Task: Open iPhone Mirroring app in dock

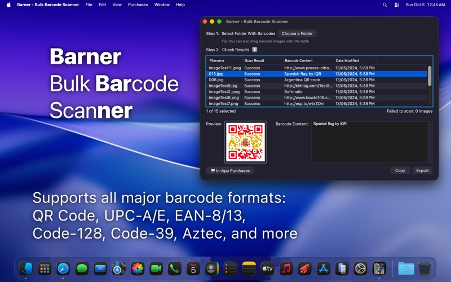Action: (342, 269)
